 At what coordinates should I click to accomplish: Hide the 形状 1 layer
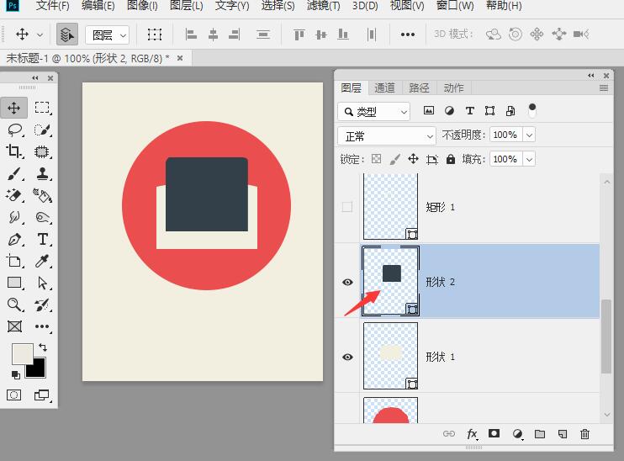347,358
